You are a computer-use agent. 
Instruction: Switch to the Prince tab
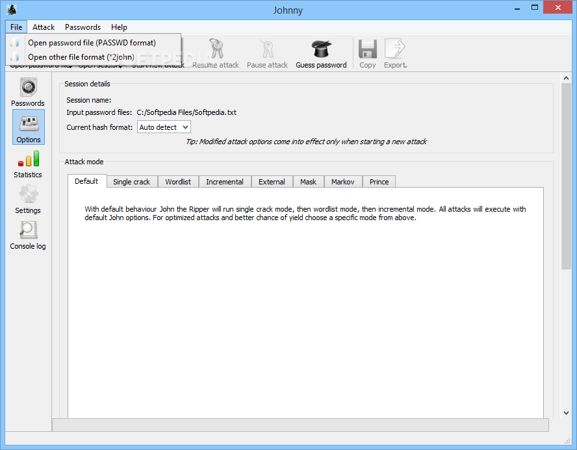(x=379, y=182)
